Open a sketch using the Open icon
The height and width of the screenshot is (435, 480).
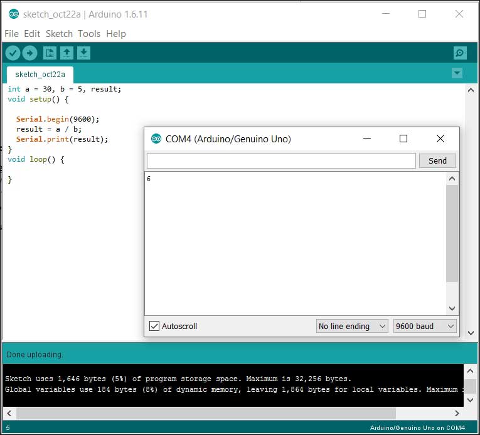[x=67, y=53]
